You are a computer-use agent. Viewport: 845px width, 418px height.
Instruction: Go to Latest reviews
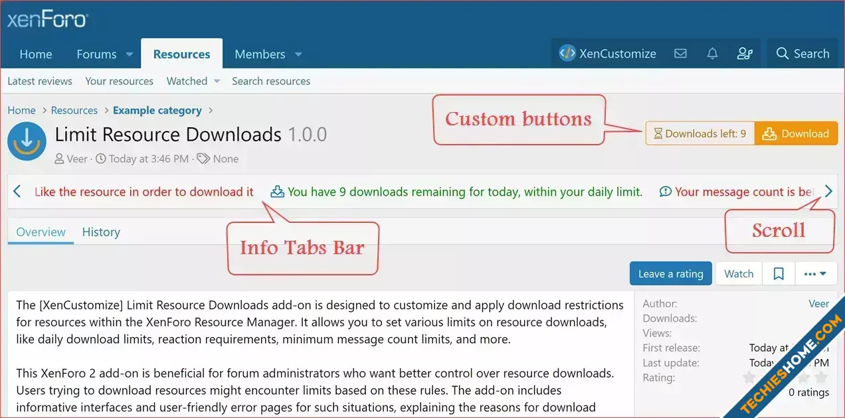40,81
